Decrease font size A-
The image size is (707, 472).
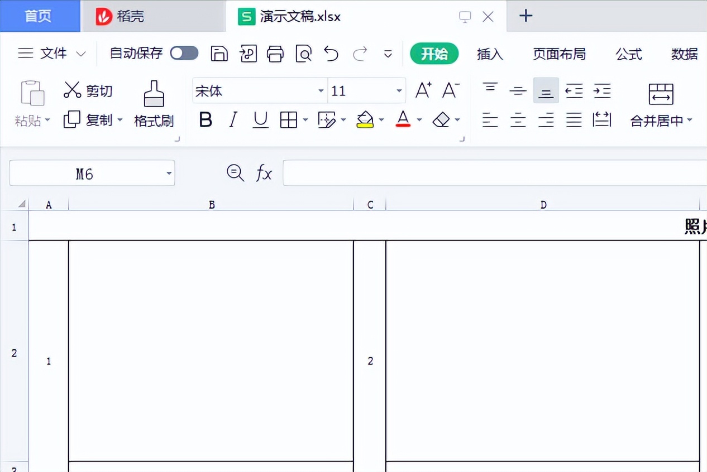click(x=450, y=90)
